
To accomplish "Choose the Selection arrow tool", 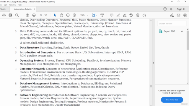I will click(x=55, y=15).
